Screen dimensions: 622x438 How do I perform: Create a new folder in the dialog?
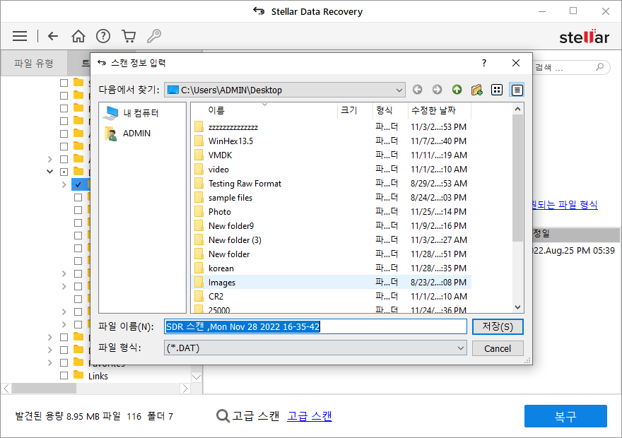[x=477, y=90]
